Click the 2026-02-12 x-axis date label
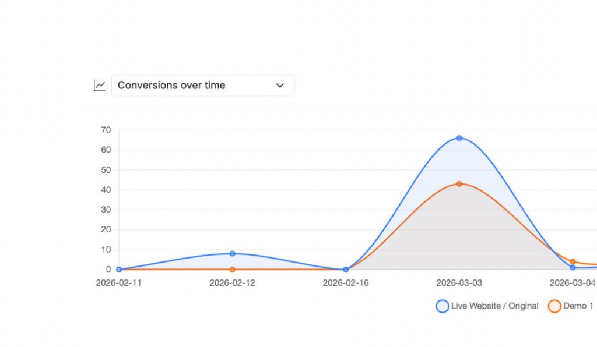The height and width of the screenshot is (347, 597). [232, 284]
